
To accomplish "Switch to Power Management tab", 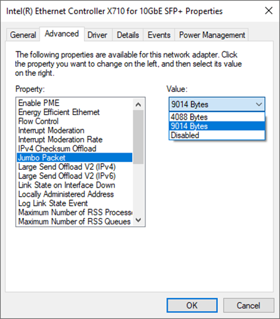I will click(x=212, y=35).
